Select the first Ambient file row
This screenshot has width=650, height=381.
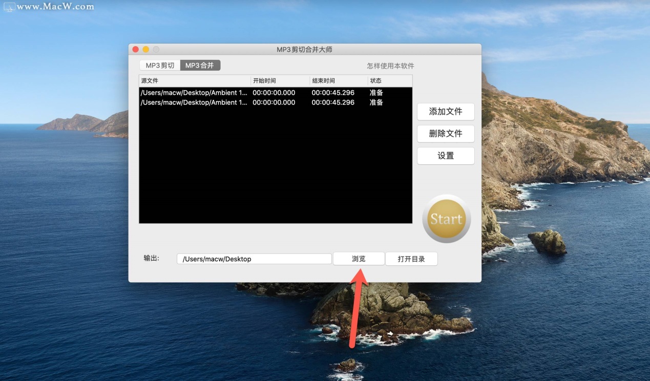click(194, 93)
